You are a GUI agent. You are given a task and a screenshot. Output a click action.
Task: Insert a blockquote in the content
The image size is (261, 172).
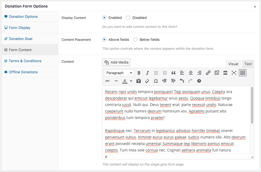click(x=173, y=73)
